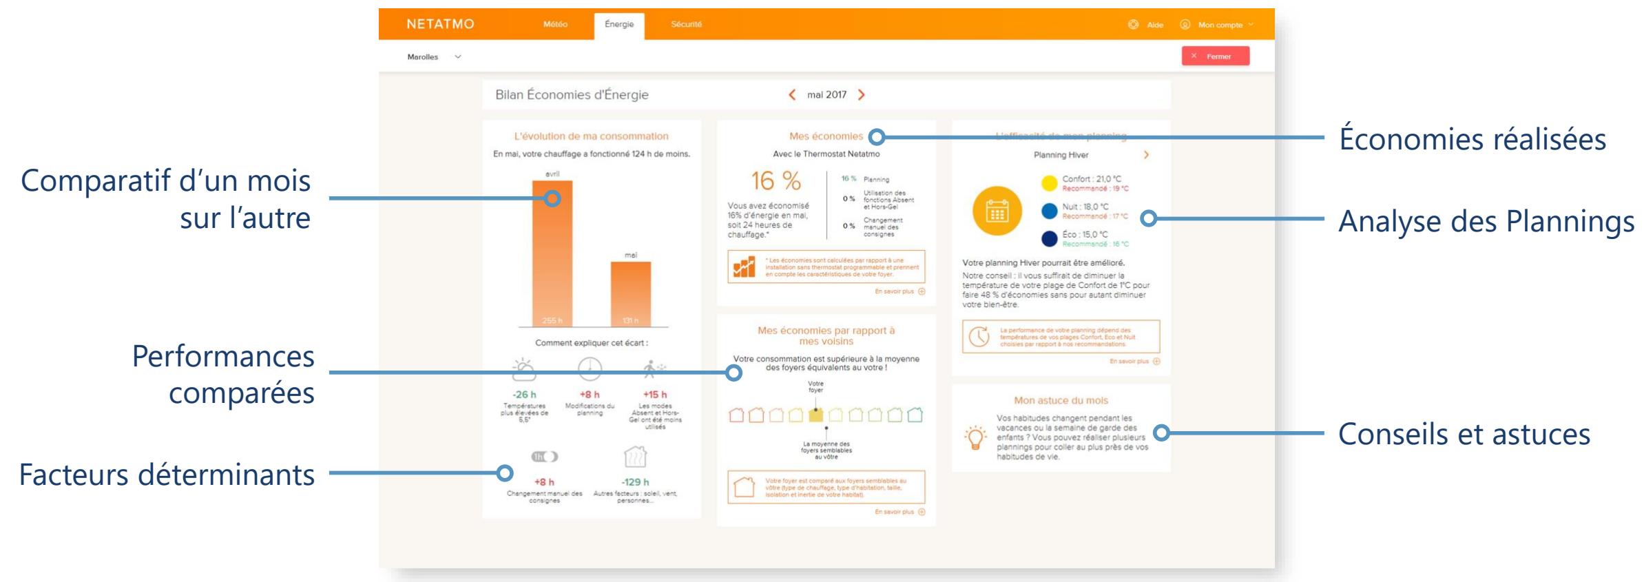Click the 16 % savings figure
Viewport: 1644px width, 582px height.
click(776, 181)
